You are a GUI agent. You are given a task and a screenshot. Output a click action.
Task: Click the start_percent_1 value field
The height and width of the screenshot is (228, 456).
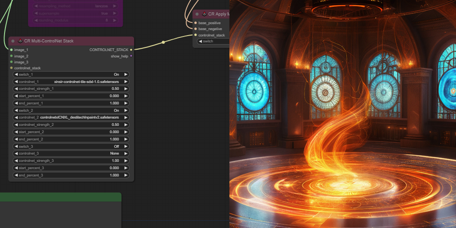pyautogui.click(x=71, y=96)
